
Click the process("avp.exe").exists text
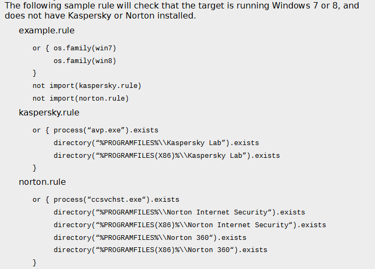(106, 130)
